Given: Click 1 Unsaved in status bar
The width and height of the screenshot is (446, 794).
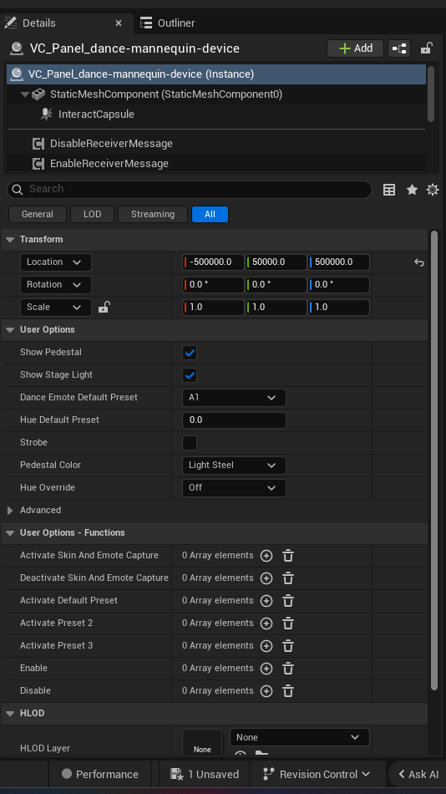Looking at the screenshot, I should (205, 774).
